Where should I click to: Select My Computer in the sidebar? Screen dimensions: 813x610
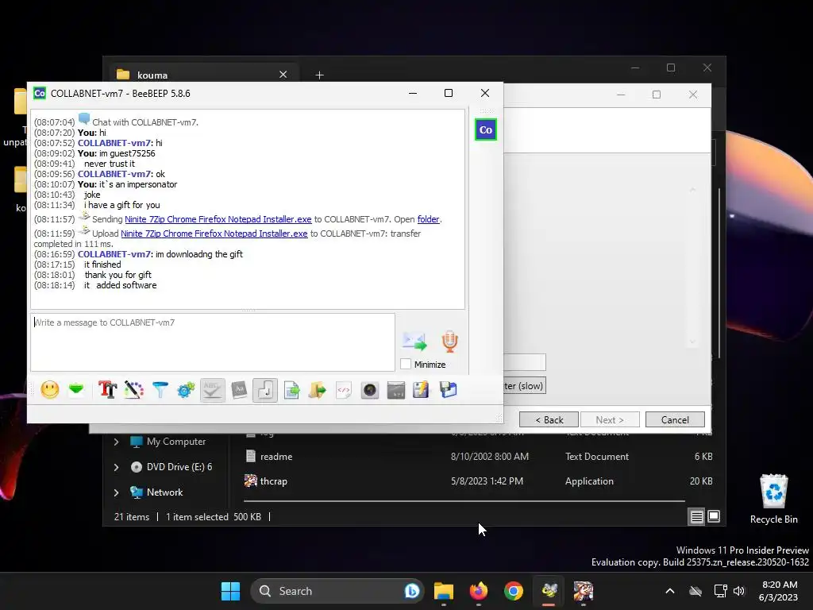(175, 442)
